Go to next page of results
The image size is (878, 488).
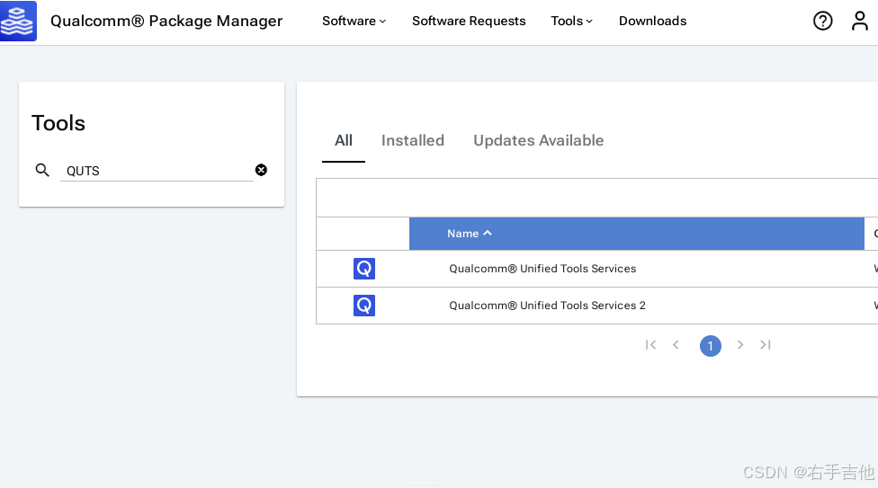[x=740, y=345]
